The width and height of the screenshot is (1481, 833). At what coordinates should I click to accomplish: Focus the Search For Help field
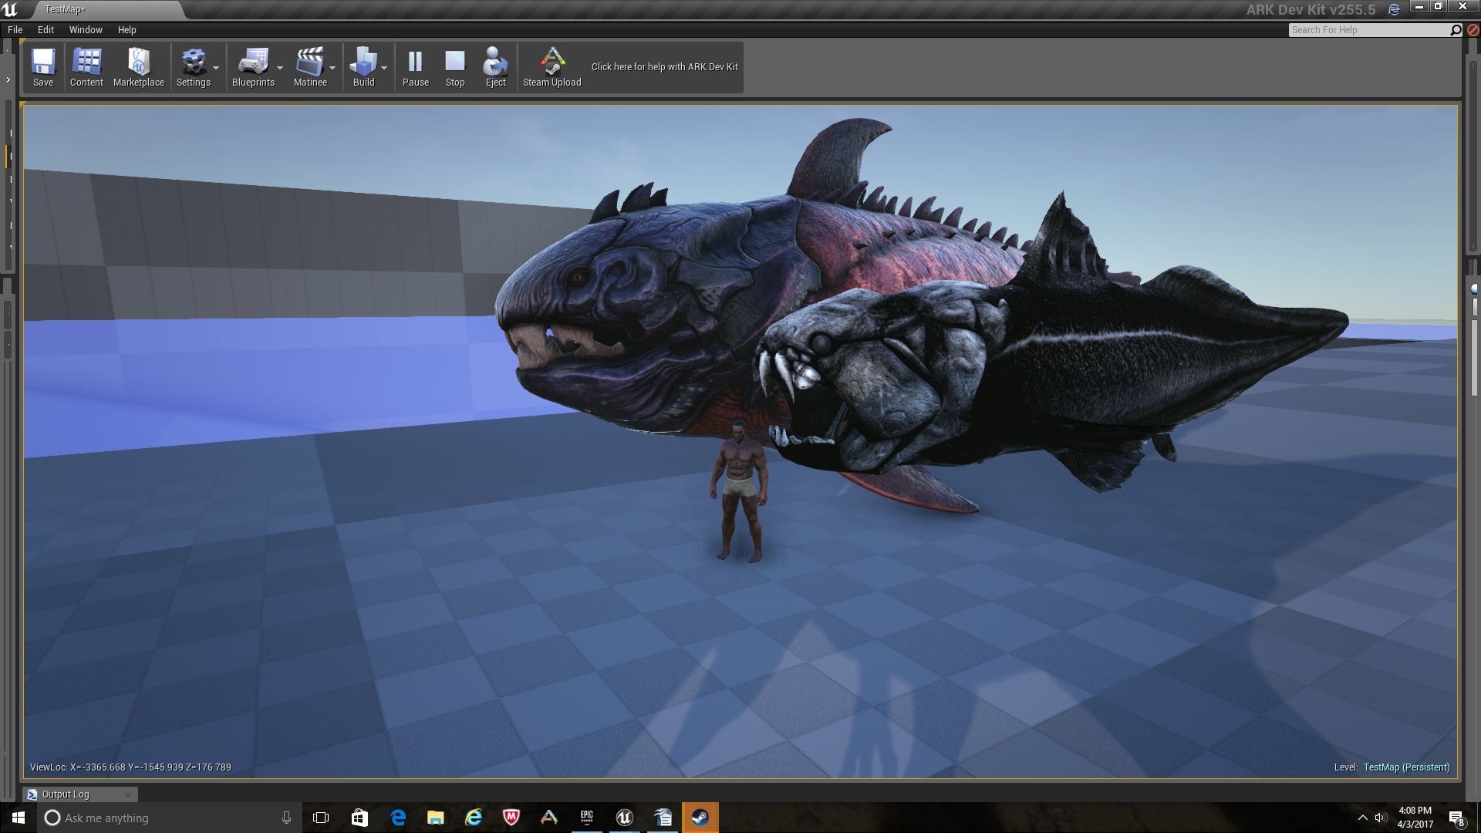pyautogui.click(x=1369, y=30)
